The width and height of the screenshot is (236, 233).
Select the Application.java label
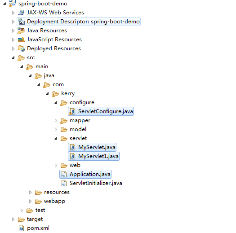pyautogui.click(x=90, y=174)
